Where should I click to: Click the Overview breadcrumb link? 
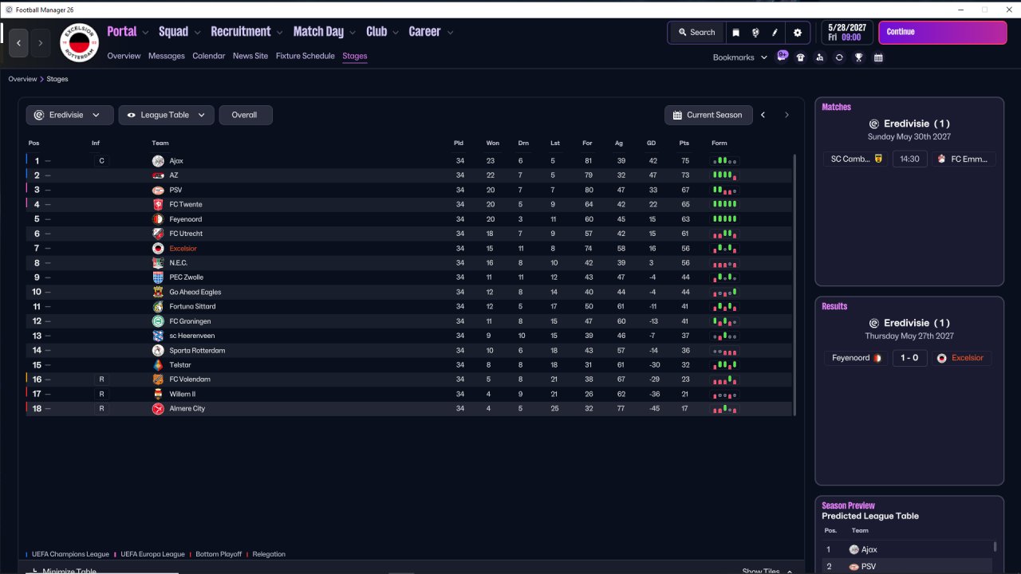(x=22, y=79)
